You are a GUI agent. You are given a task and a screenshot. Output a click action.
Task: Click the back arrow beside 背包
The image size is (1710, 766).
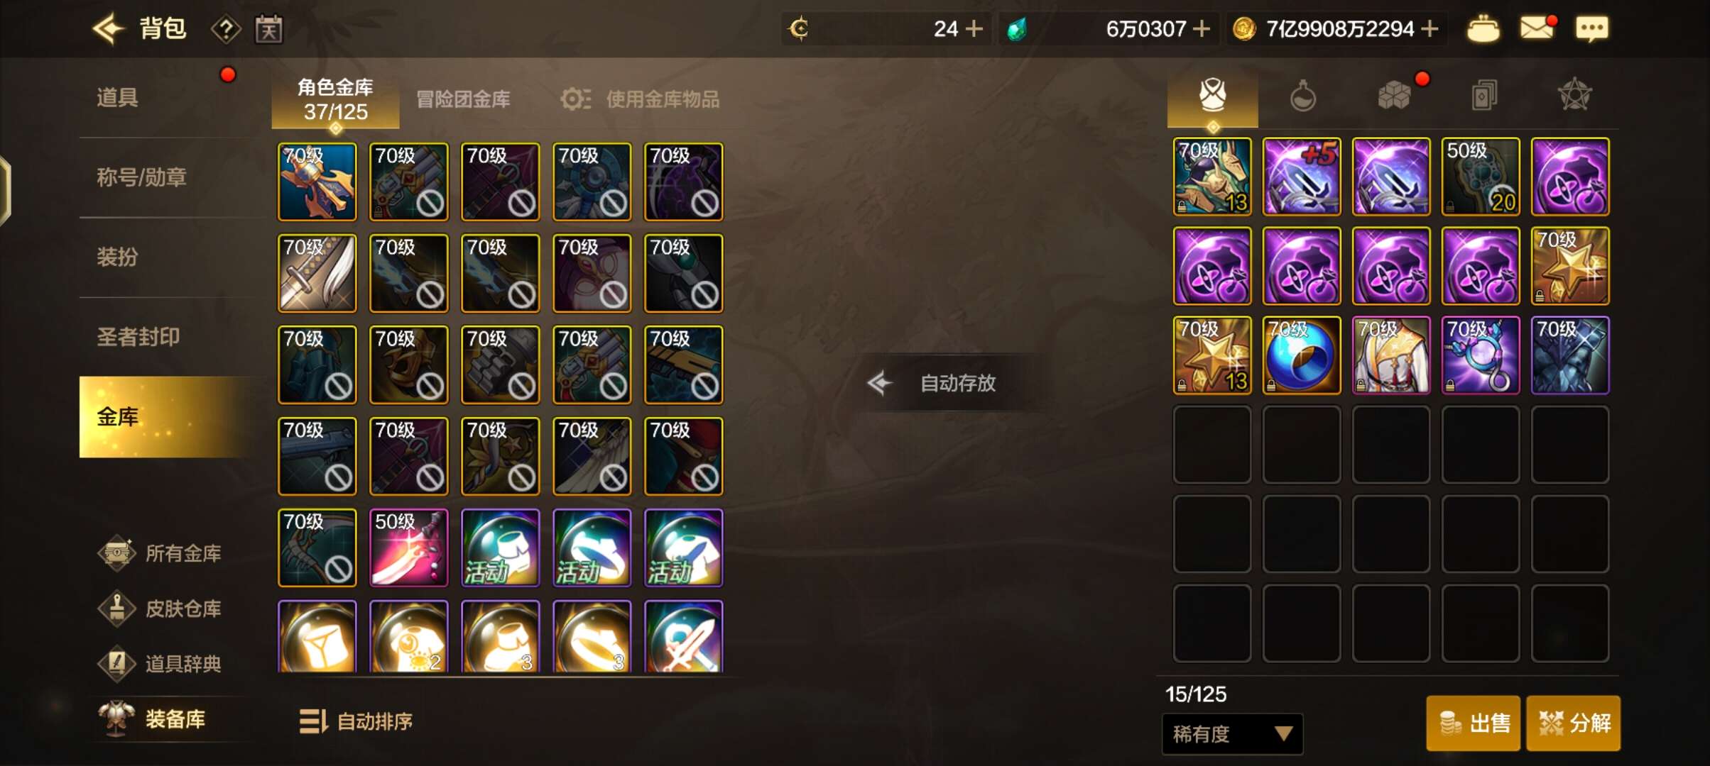(109, 29)
